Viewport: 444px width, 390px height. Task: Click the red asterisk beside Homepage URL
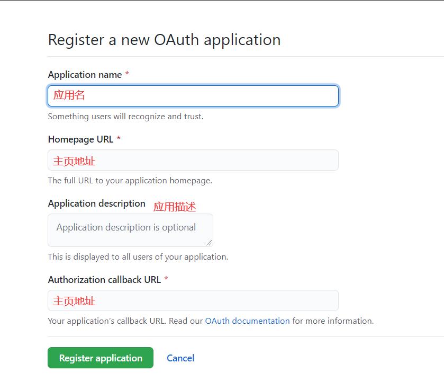pos(118,139)
